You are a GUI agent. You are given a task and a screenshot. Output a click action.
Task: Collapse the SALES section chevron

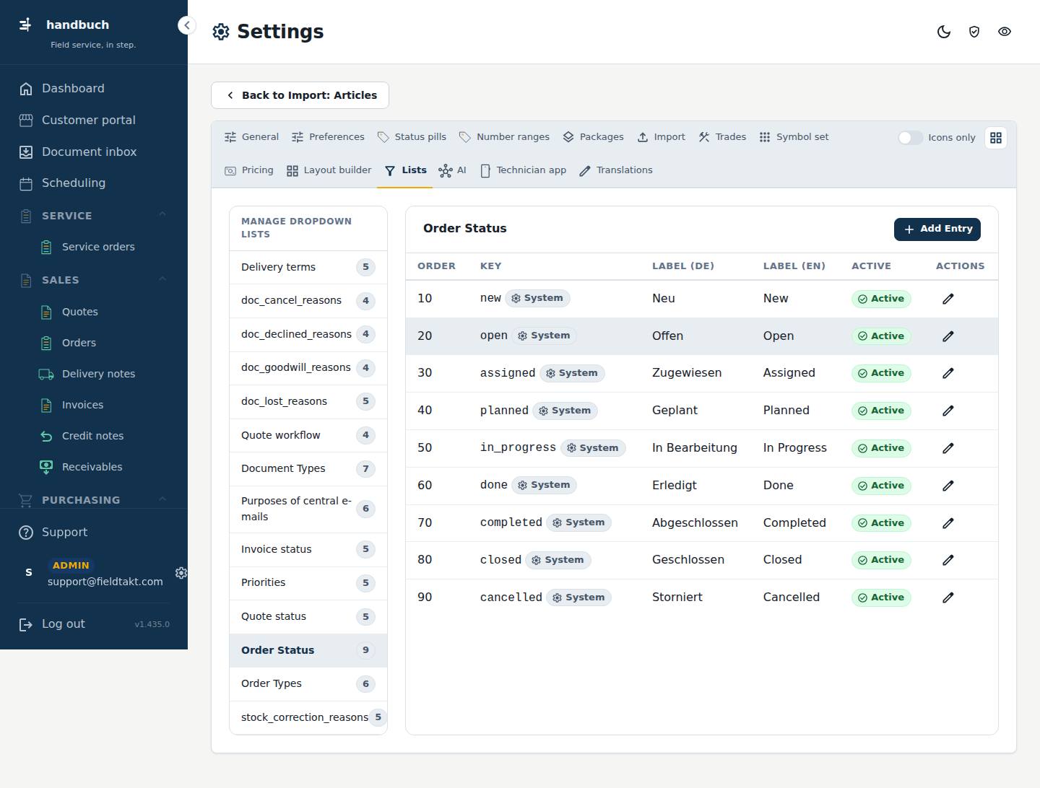[162, 279]
